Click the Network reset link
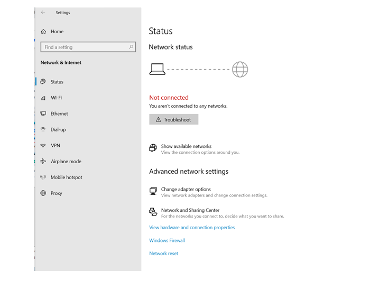Viewport: 370px width, 282px height. tap(163, 253)
